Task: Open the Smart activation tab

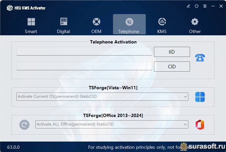Action: tap(31, 25)
